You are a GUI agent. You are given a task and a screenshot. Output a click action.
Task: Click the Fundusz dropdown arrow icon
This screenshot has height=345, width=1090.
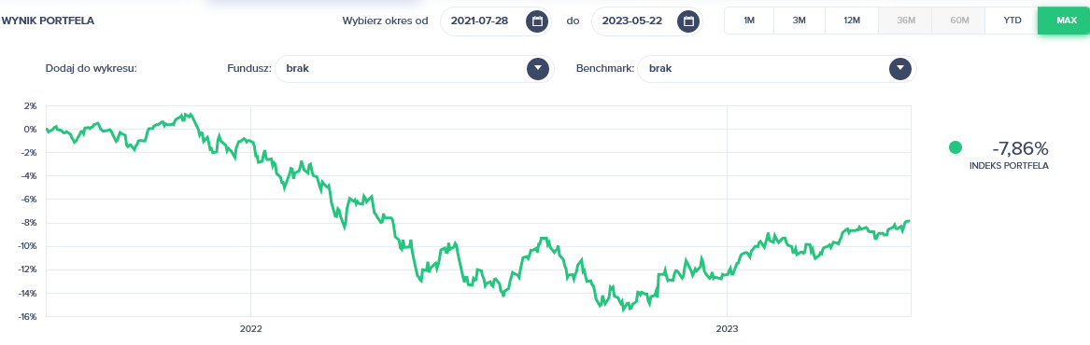click(538, 69)
